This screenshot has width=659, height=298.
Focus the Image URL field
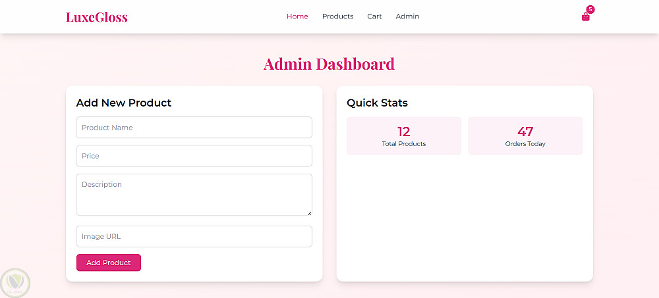(x=194, y=236)
